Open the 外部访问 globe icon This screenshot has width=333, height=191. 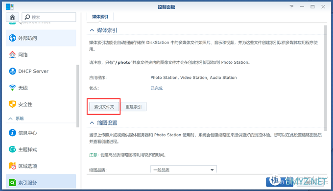[x=12, y=38]
